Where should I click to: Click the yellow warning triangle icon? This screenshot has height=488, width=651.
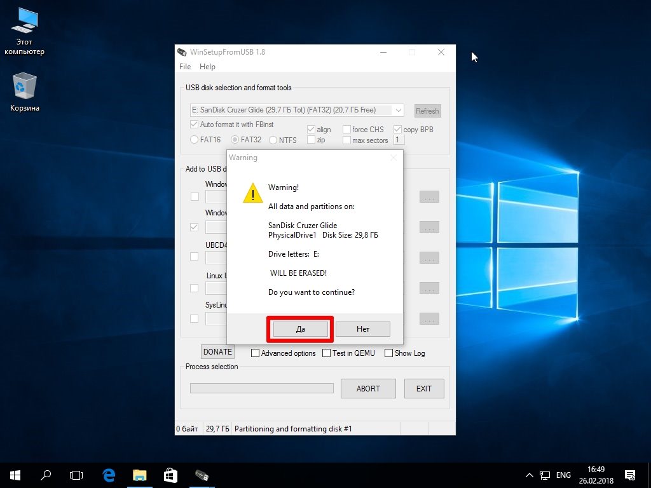tap(253, 193)
